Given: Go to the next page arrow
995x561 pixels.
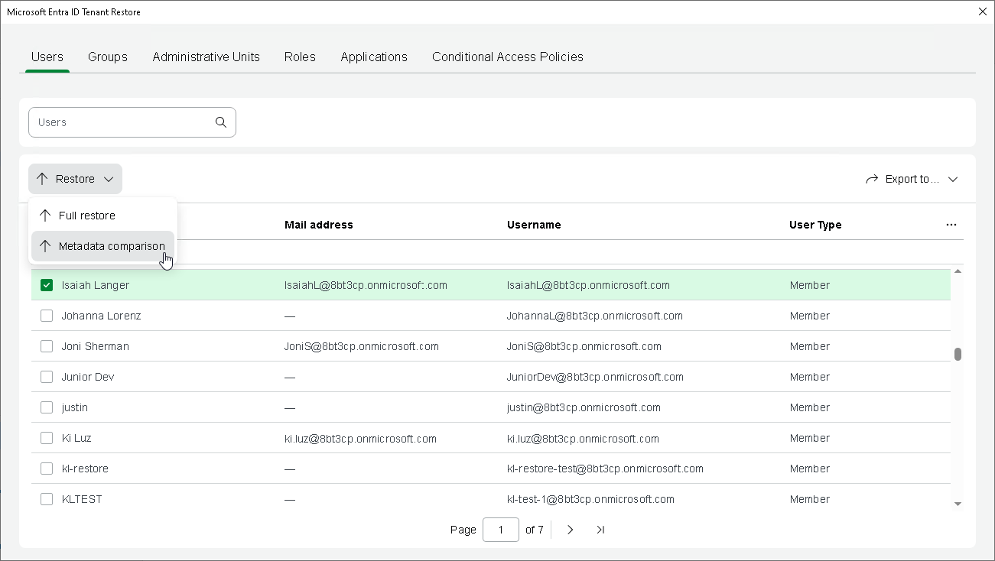Looking at the screenshot, I should tap(570, 530).
